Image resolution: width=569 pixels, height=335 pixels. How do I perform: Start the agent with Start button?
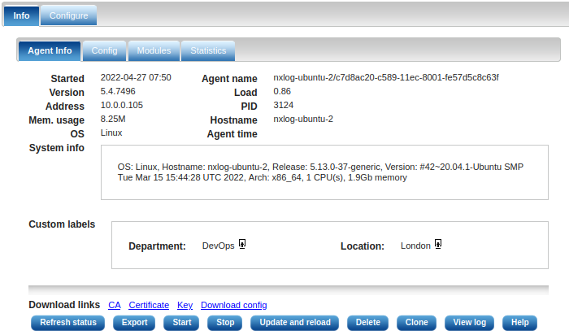click(182, 323)
